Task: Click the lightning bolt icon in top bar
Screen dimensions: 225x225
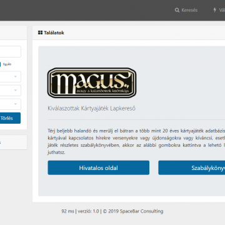Action: [214, 10]
